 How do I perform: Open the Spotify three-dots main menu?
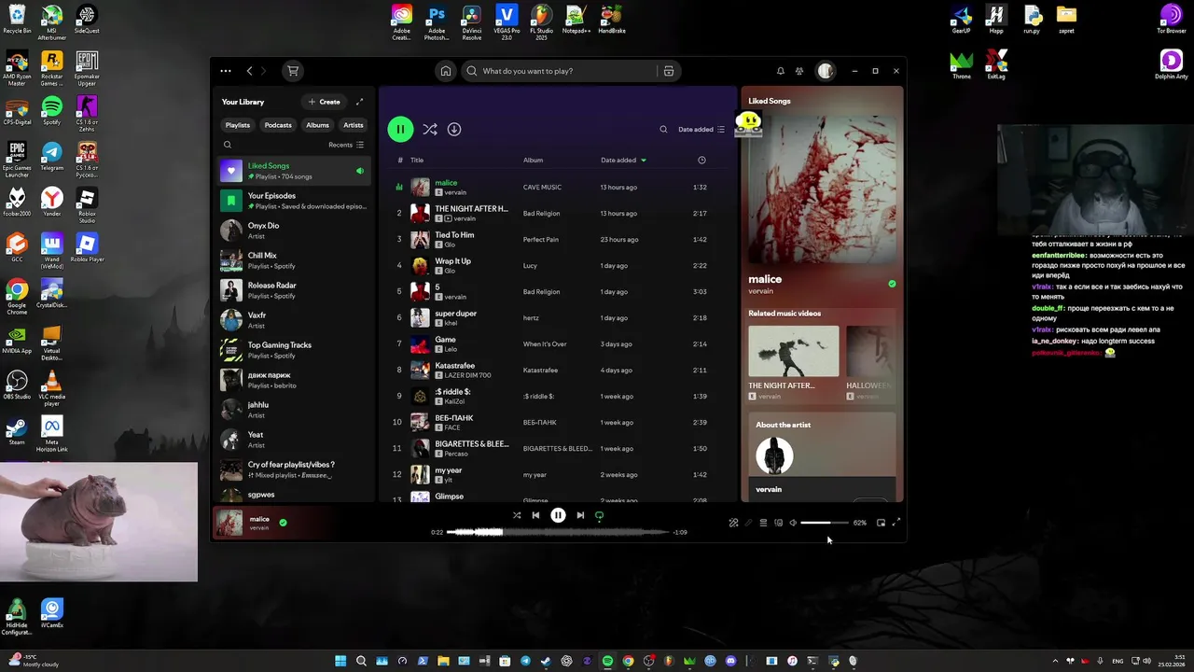226,71
